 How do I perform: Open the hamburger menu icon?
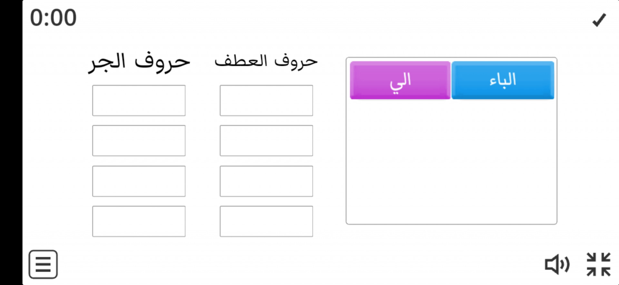point(43,264)
